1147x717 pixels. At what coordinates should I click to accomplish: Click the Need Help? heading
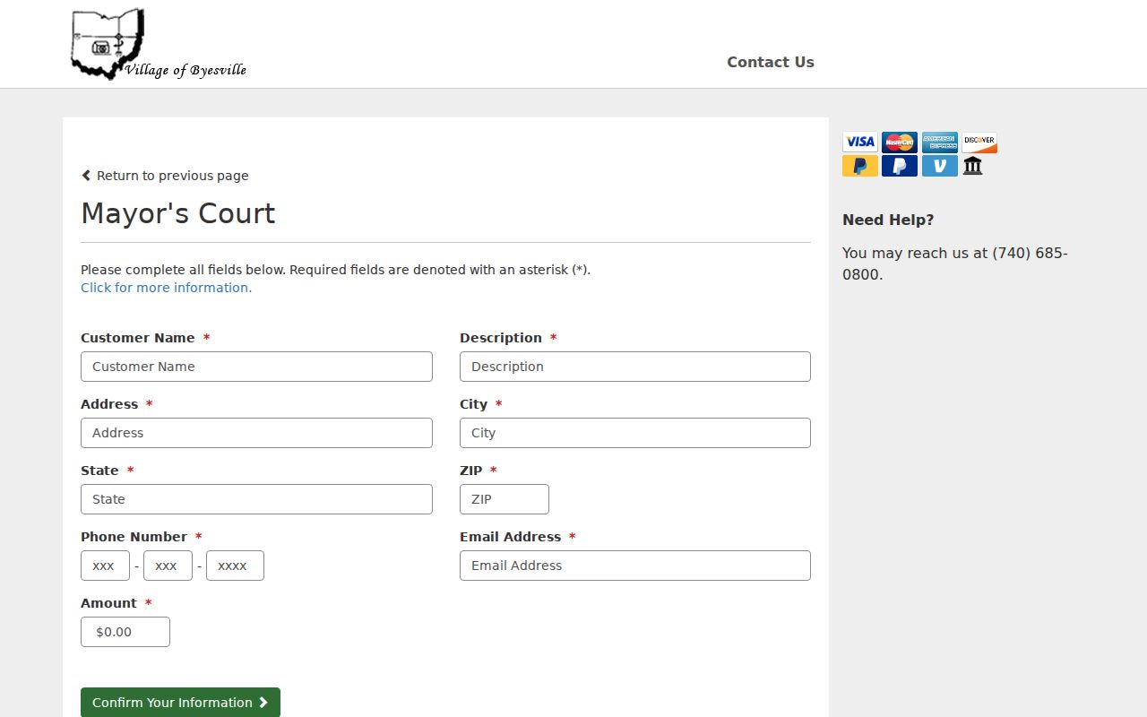click(888, 220)
